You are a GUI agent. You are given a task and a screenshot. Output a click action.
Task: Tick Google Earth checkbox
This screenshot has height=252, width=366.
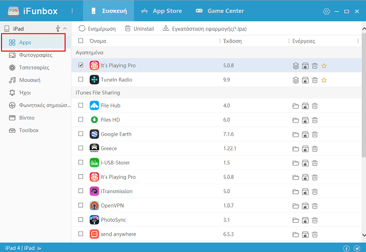tap(81, 134)
